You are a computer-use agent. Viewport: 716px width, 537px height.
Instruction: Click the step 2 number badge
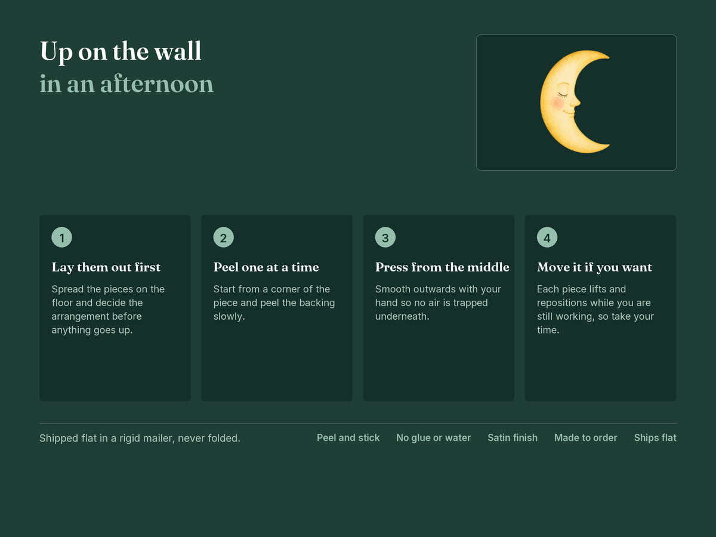pyautogui.click(x=223, y=237)
